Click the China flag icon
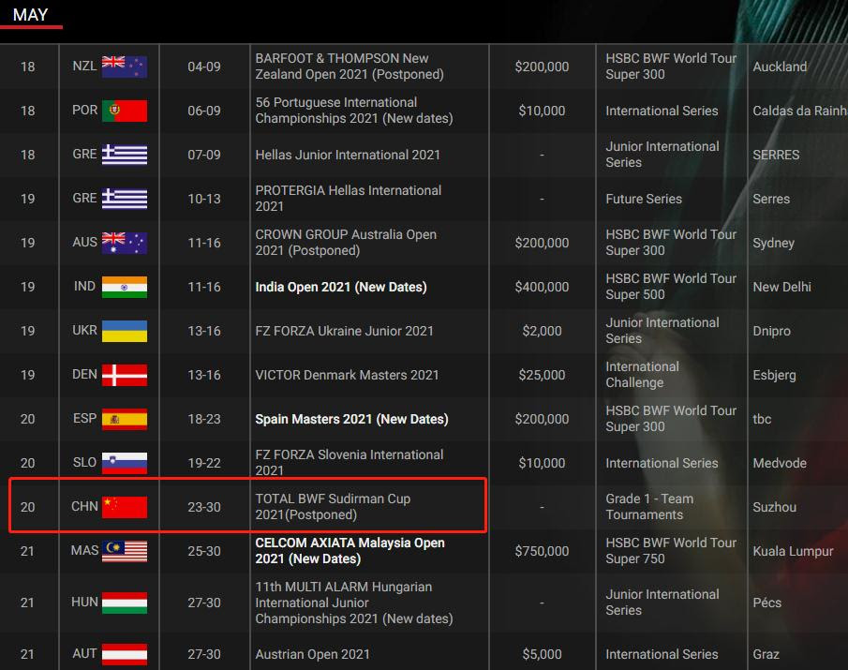 click(x=125, y=507)
